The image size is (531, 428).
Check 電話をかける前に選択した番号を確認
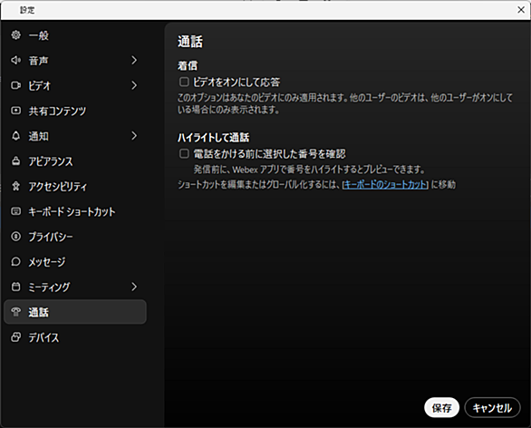[184, 153]
